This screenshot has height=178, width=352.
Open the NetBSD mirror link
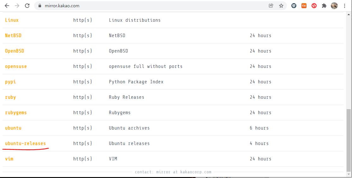click(x=13, y=36)
